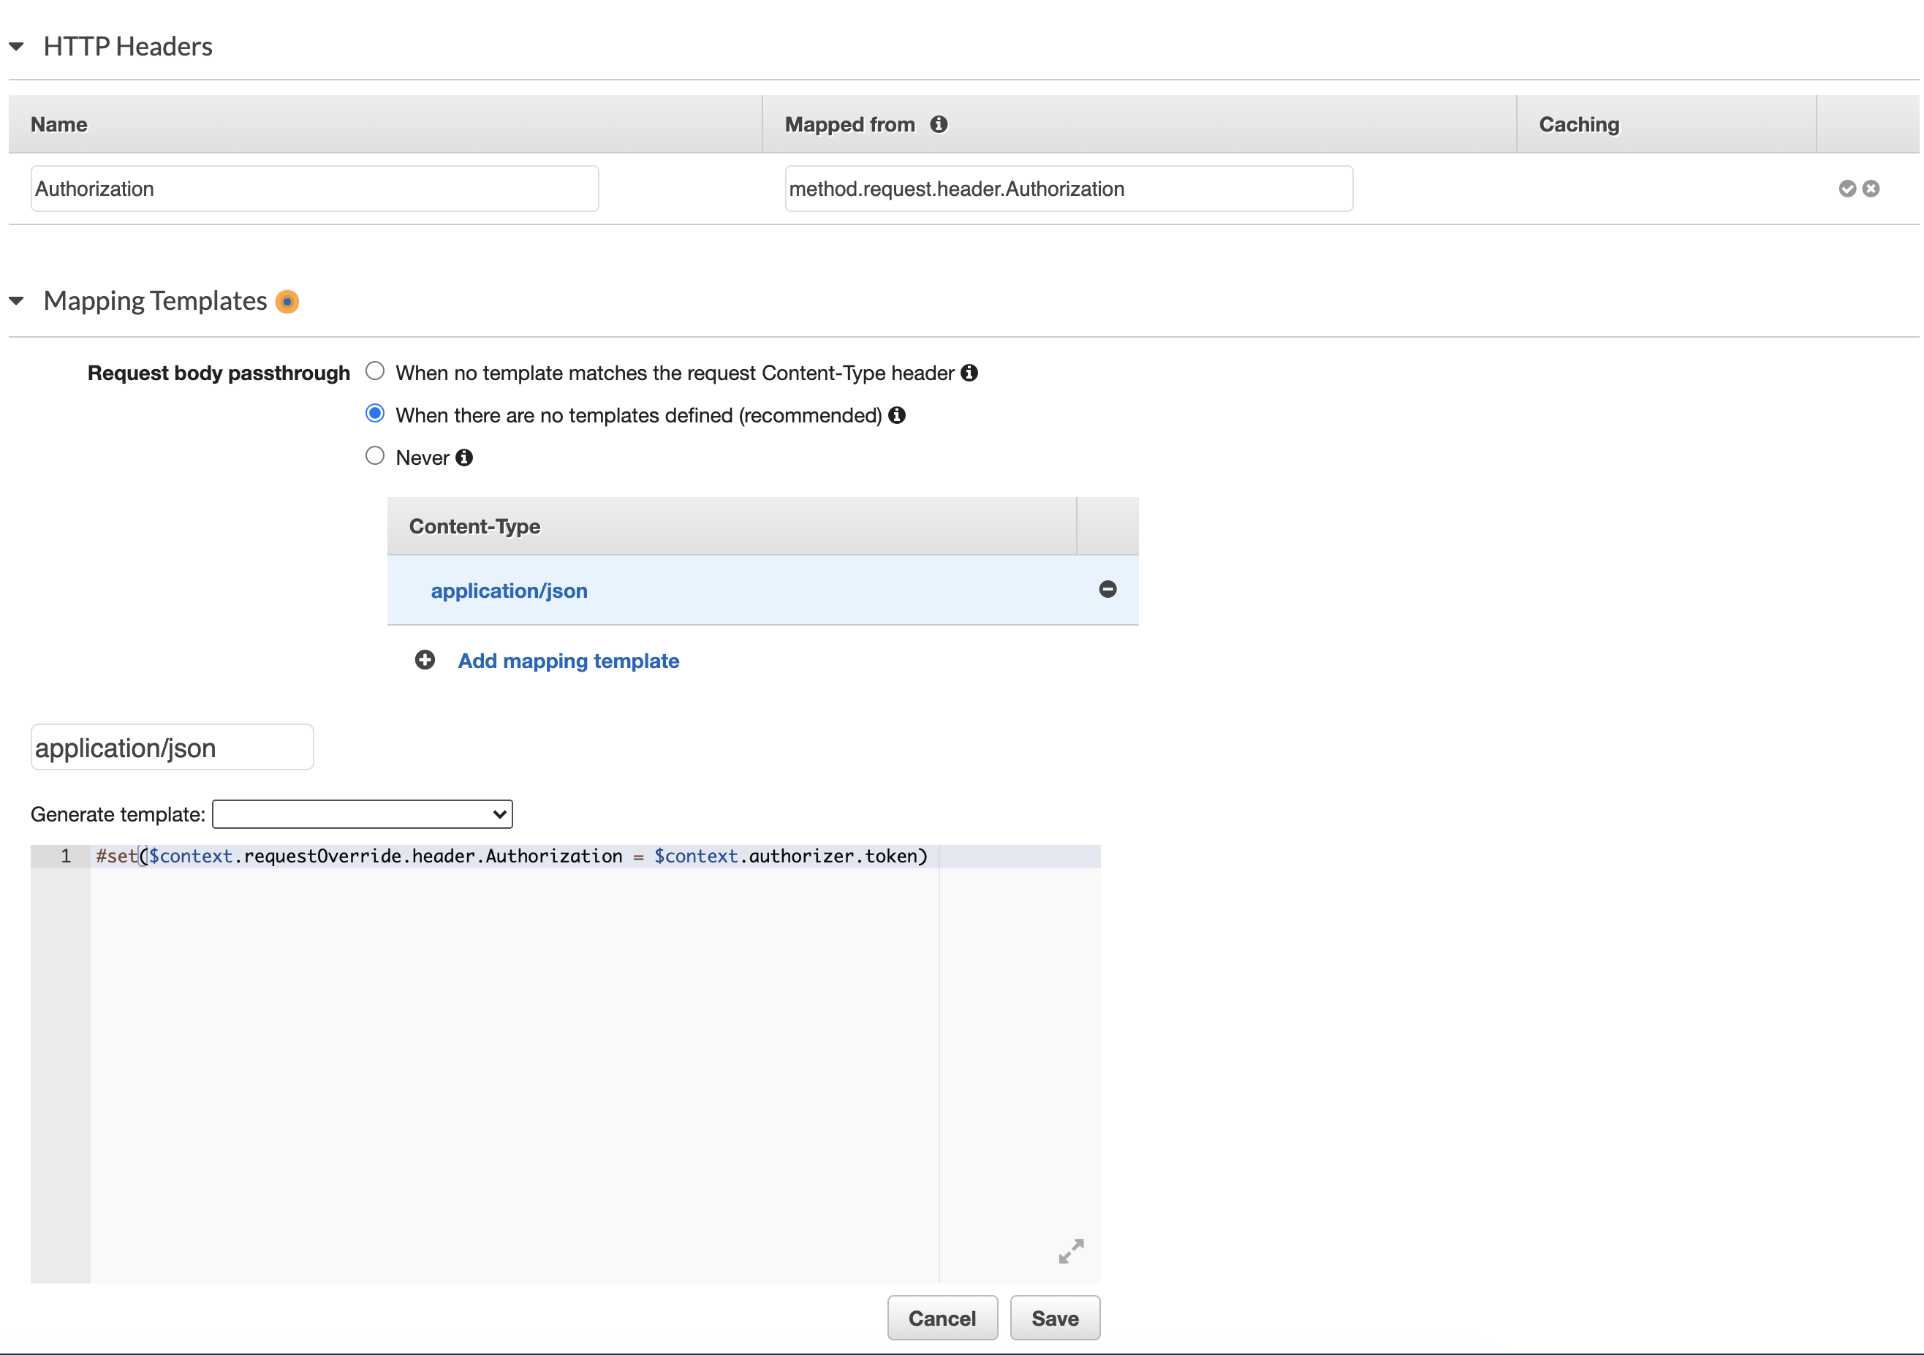This screenshot has height=1355, width=1924.
Task: Select passthrough when there are no templates defined
Action: 374,413
